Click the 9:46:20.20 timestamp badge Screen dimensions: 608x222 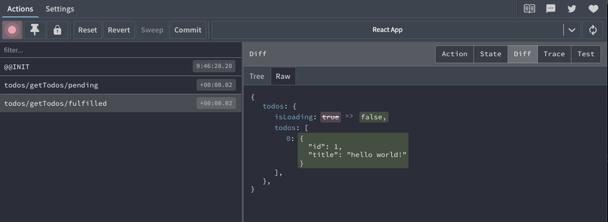point(214,66)
